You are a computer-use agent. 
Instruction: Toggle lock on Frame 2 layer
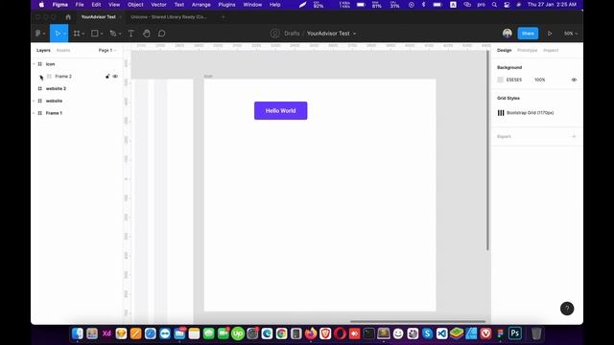(107, 77)
